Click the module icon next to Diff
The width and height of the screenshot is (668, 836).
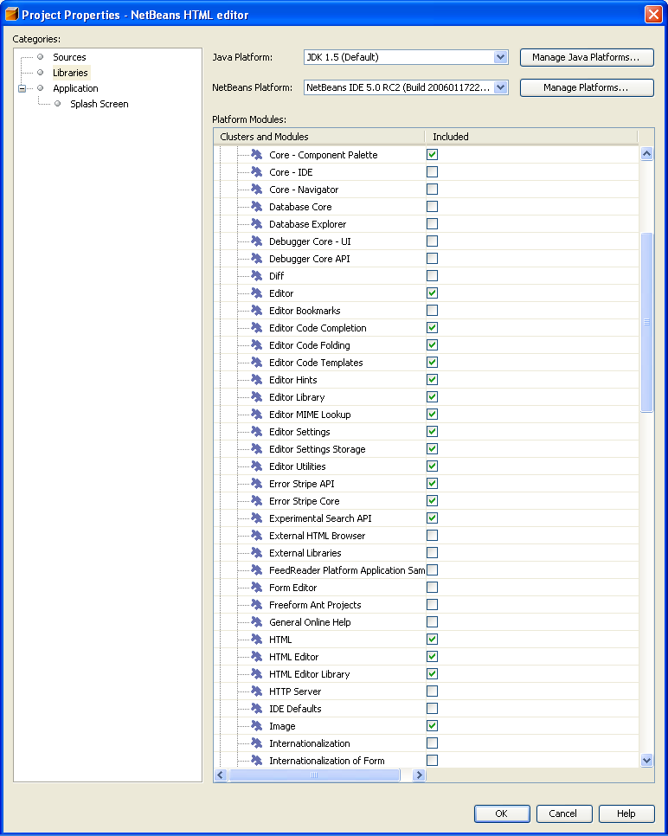pos(256,276)
